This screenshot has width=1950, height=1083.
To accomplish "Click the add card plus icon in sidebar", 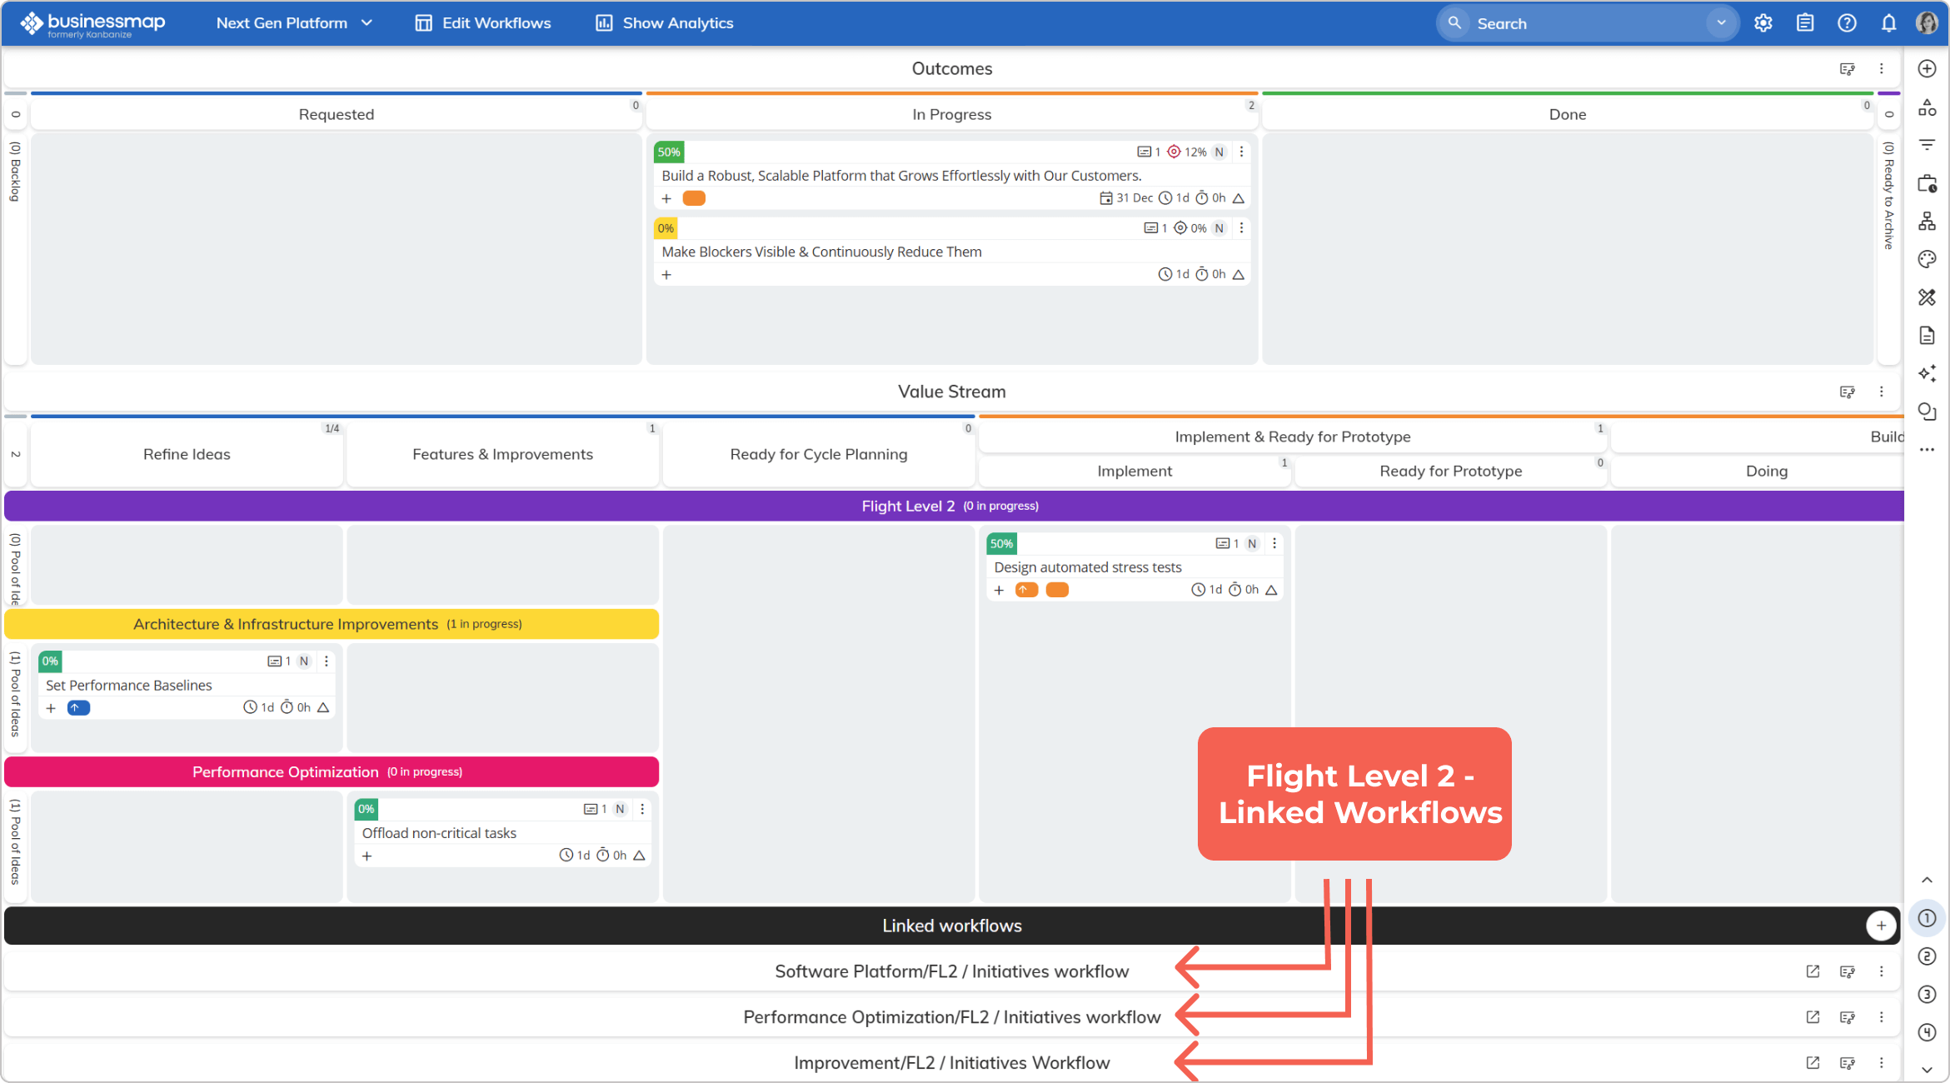I will [1927, 68].
